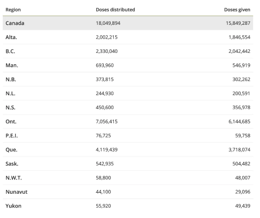Select Sask. in the Region column
This screenshot has width=260, height=218.
coord(12,164)
